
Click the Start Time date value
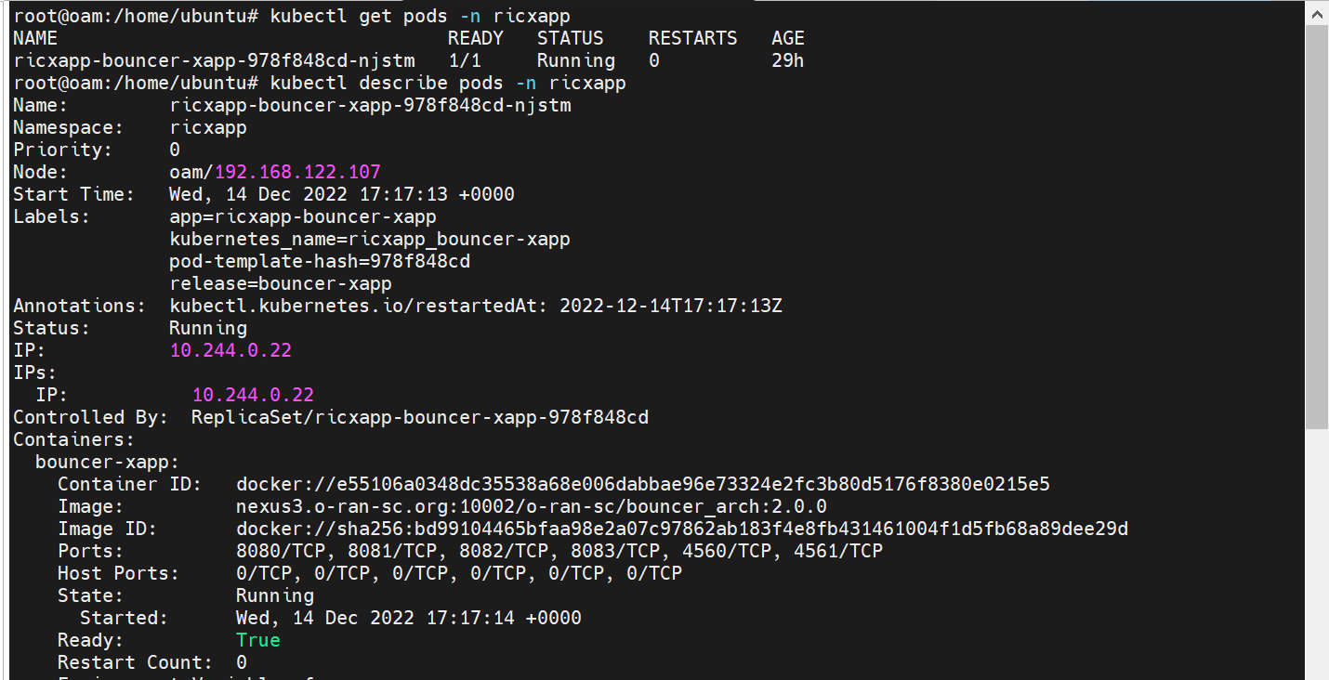pyautogui.click(x=342, y=194)
